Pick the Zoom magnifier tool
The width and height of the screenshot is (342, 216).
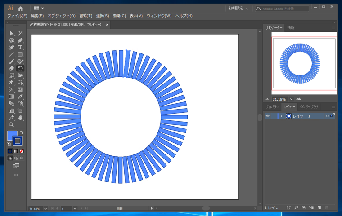coord(11,125)
